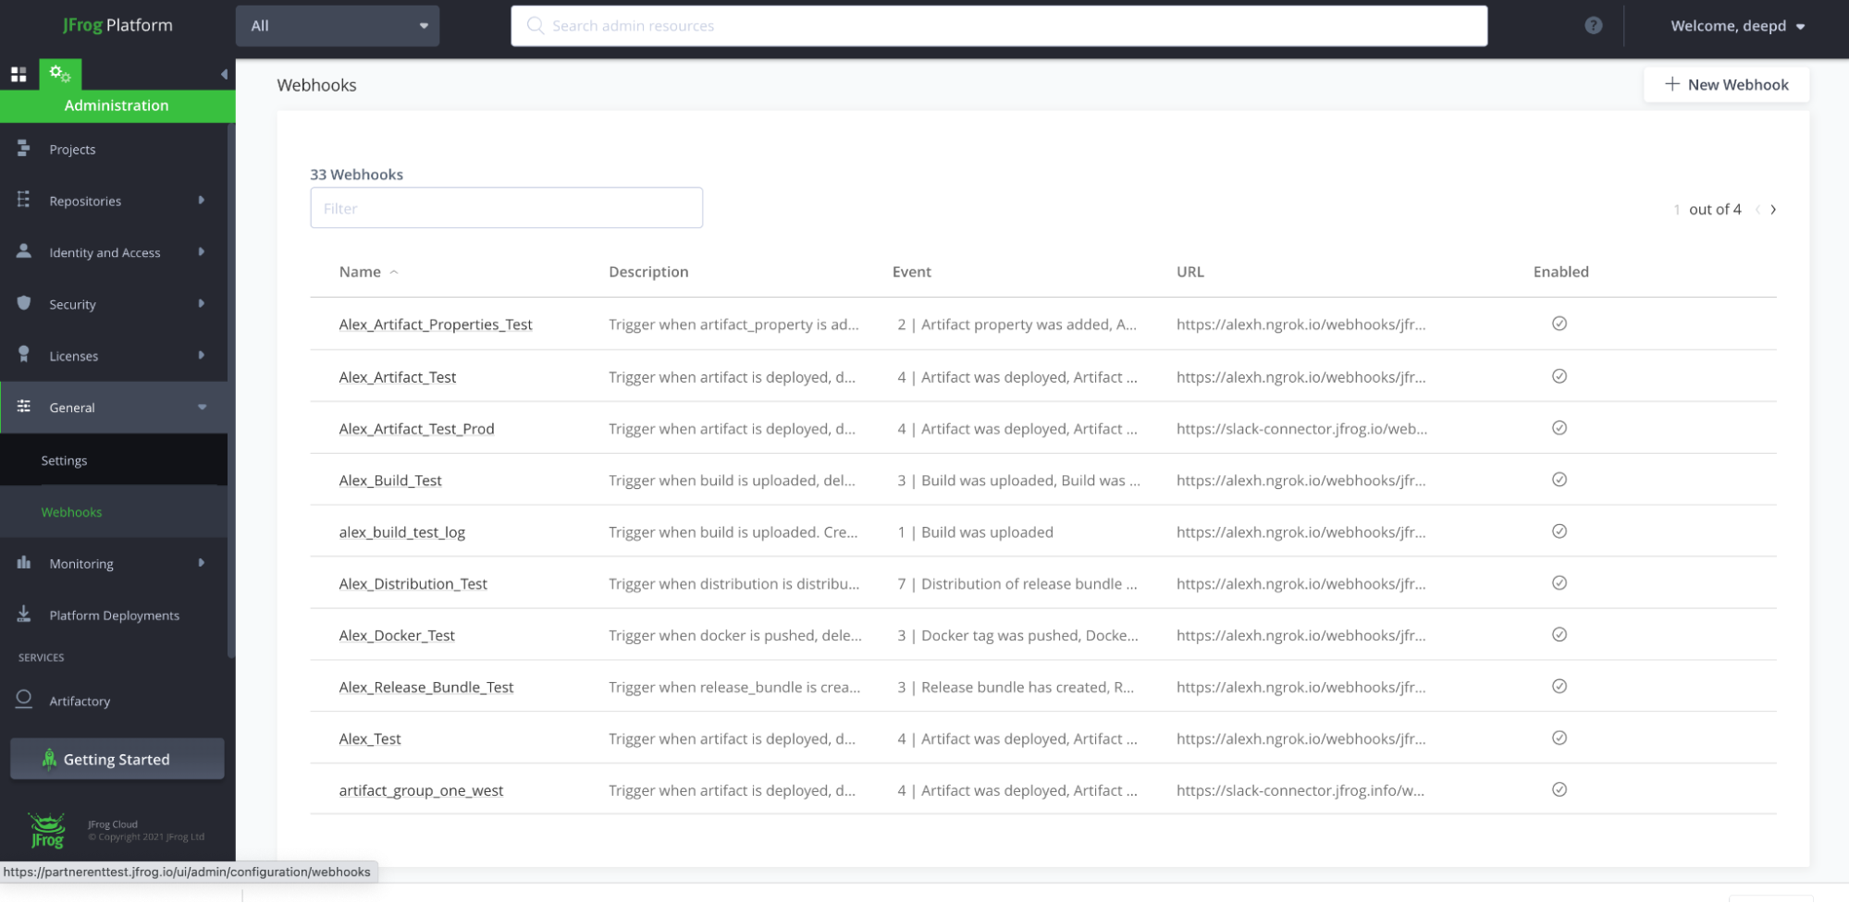This screenshot has height=903, width=1849.
Task: Open Platform Deployments menu item
Action: click(114, 615)
